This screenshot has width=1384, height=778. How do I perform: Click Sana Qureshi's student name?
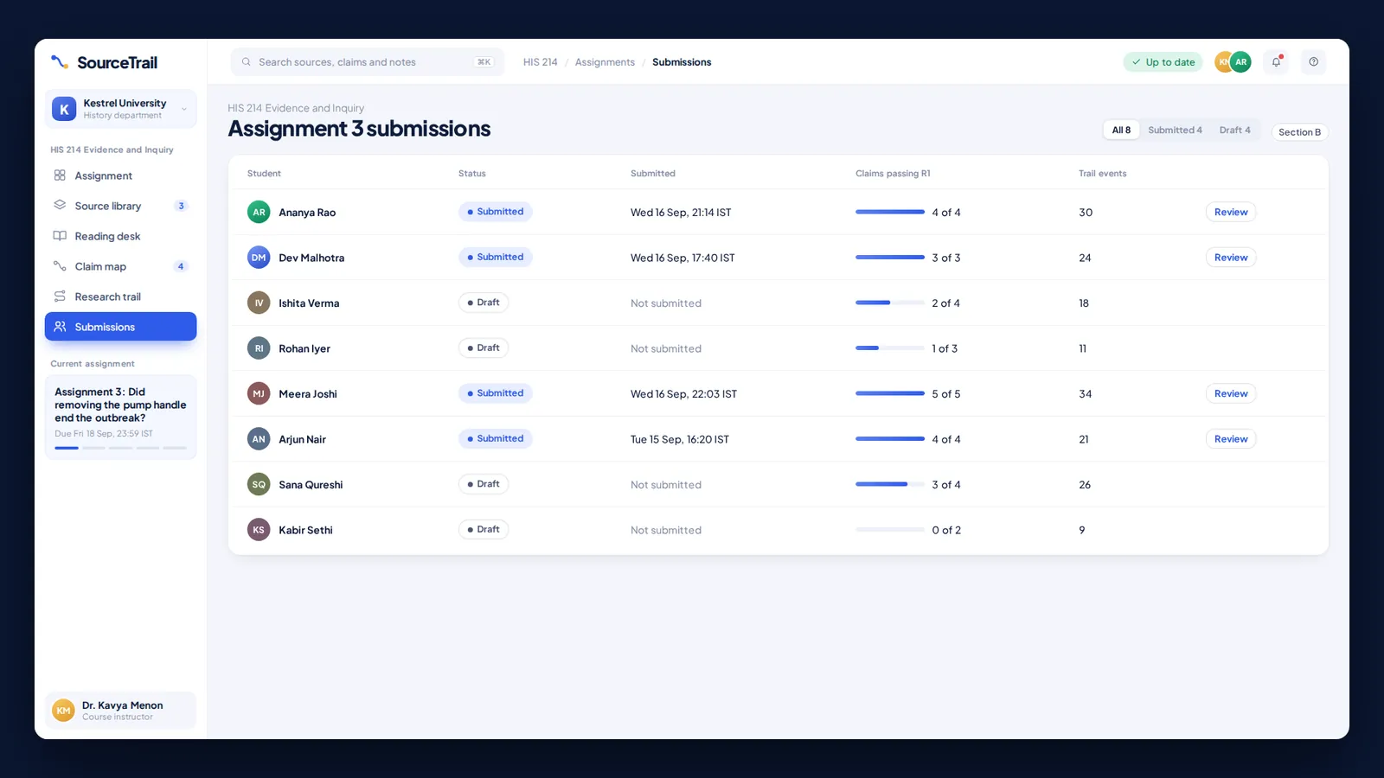pyautogui.click(x=311, y=485)
